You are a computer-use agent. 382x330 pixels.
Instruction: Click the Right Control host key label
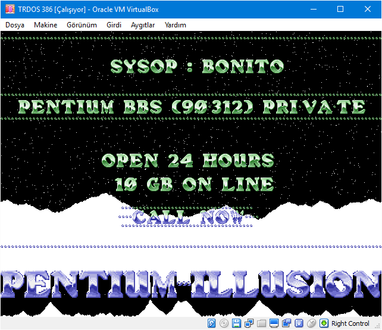coord(350,323)
